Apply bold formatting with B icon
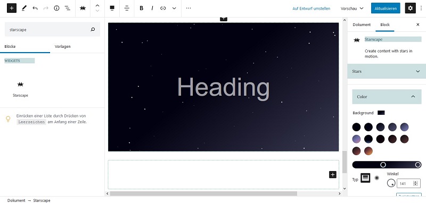The height and width of the screenshot is (203, 426). click(x=141, y=8)
